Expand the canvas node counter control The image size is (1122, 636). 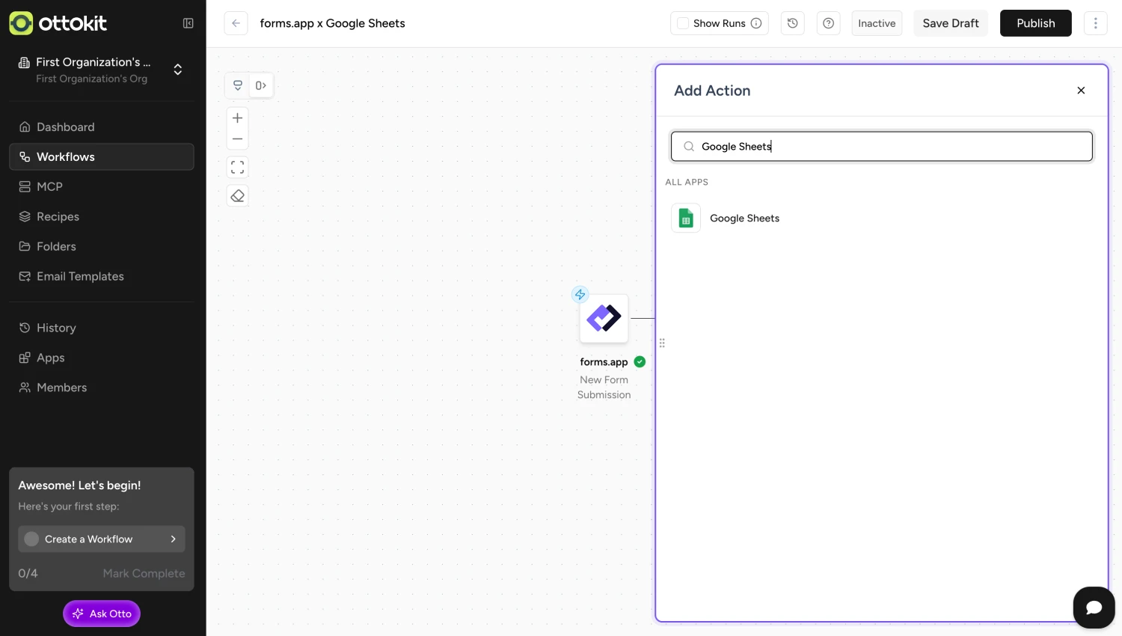260,85
